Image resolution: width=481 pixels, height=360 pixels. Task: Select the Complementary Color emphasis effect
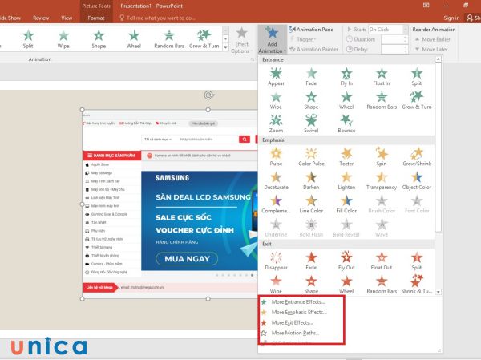click(x=276, y=204)
